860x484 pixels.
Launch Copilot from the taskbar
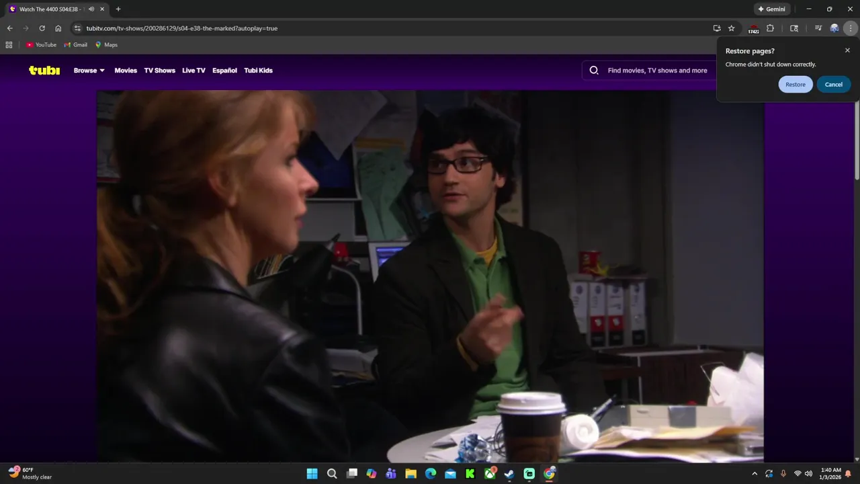click(372, 474)
